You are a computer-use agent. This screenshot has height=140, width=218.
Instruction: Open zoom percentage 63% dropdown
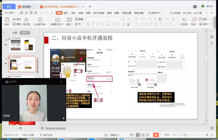click(x=168, y=135)
